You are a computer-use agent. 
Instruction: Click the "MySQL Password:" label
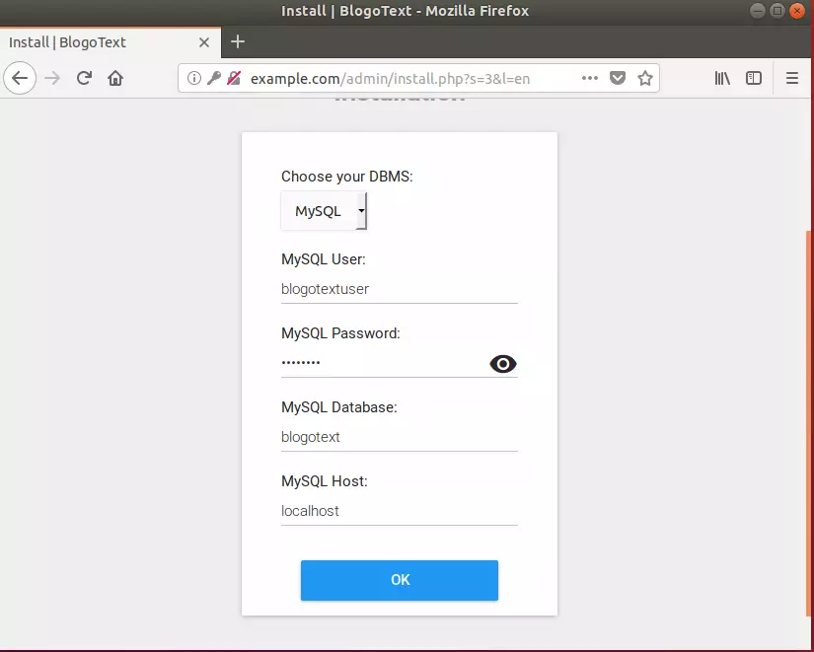340,333
